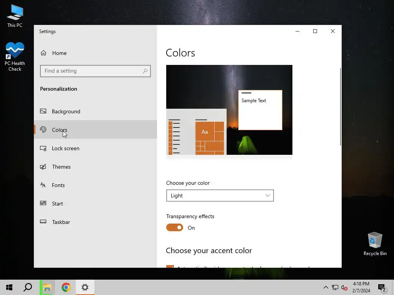Turn off Transparency effects toggle
394x295 pixels.
click(175, 227)
